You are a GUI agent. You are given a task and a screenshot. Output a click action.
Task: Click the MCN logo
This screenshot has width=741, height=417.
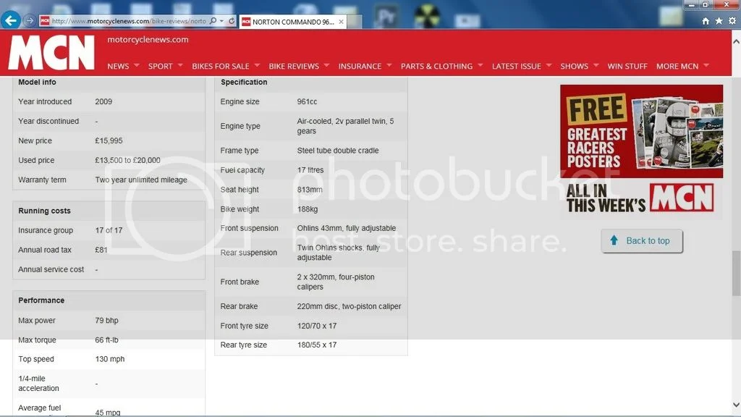[x=51, y=52]
